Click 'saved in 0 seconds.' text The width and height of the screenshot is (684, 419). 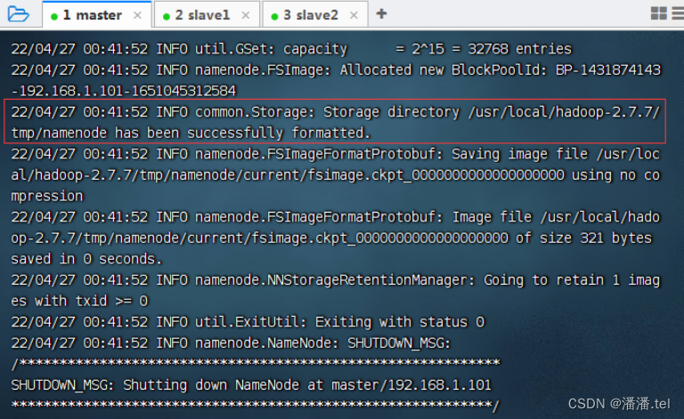[86, 259]
